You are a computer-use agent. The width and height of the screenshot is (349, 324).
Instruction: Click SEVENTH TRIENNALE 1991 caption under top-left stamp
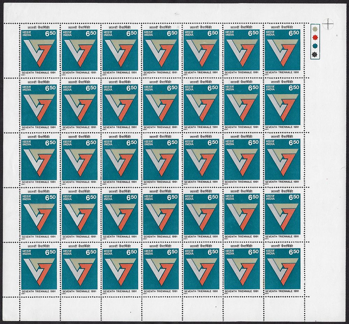[x=39, y=73]
